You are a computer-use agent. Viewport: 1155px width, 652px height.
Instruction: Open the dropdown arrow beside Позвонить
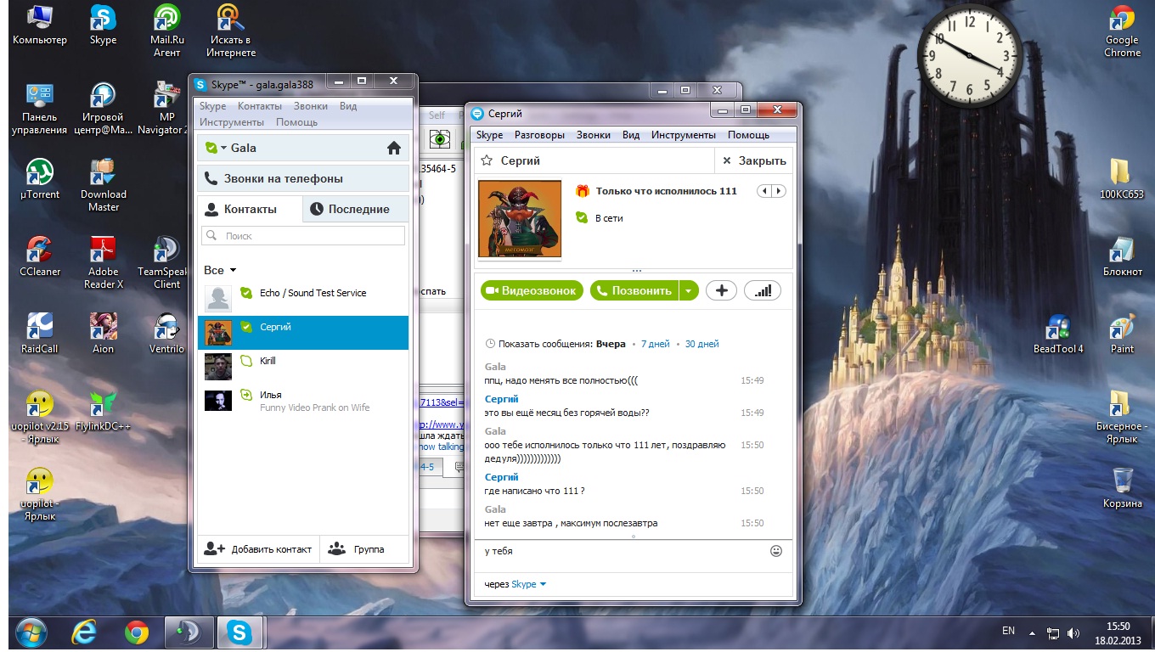pyautogui.click(x=689, y=290)
